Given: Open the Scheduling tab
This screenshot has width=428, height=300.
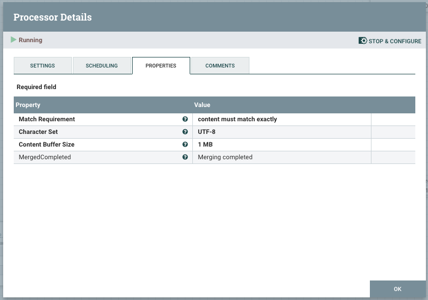Looking at the screenshot, I should pos(102,66).
